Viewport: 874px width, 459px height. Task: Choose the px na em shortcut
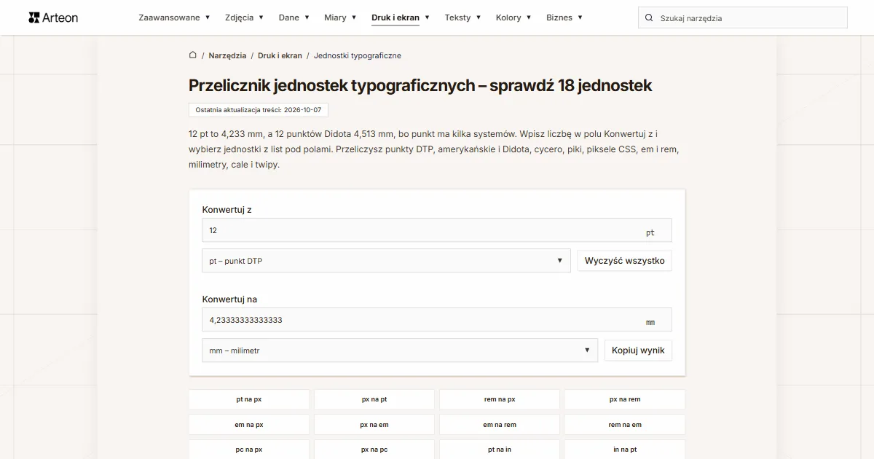(374, 425)
